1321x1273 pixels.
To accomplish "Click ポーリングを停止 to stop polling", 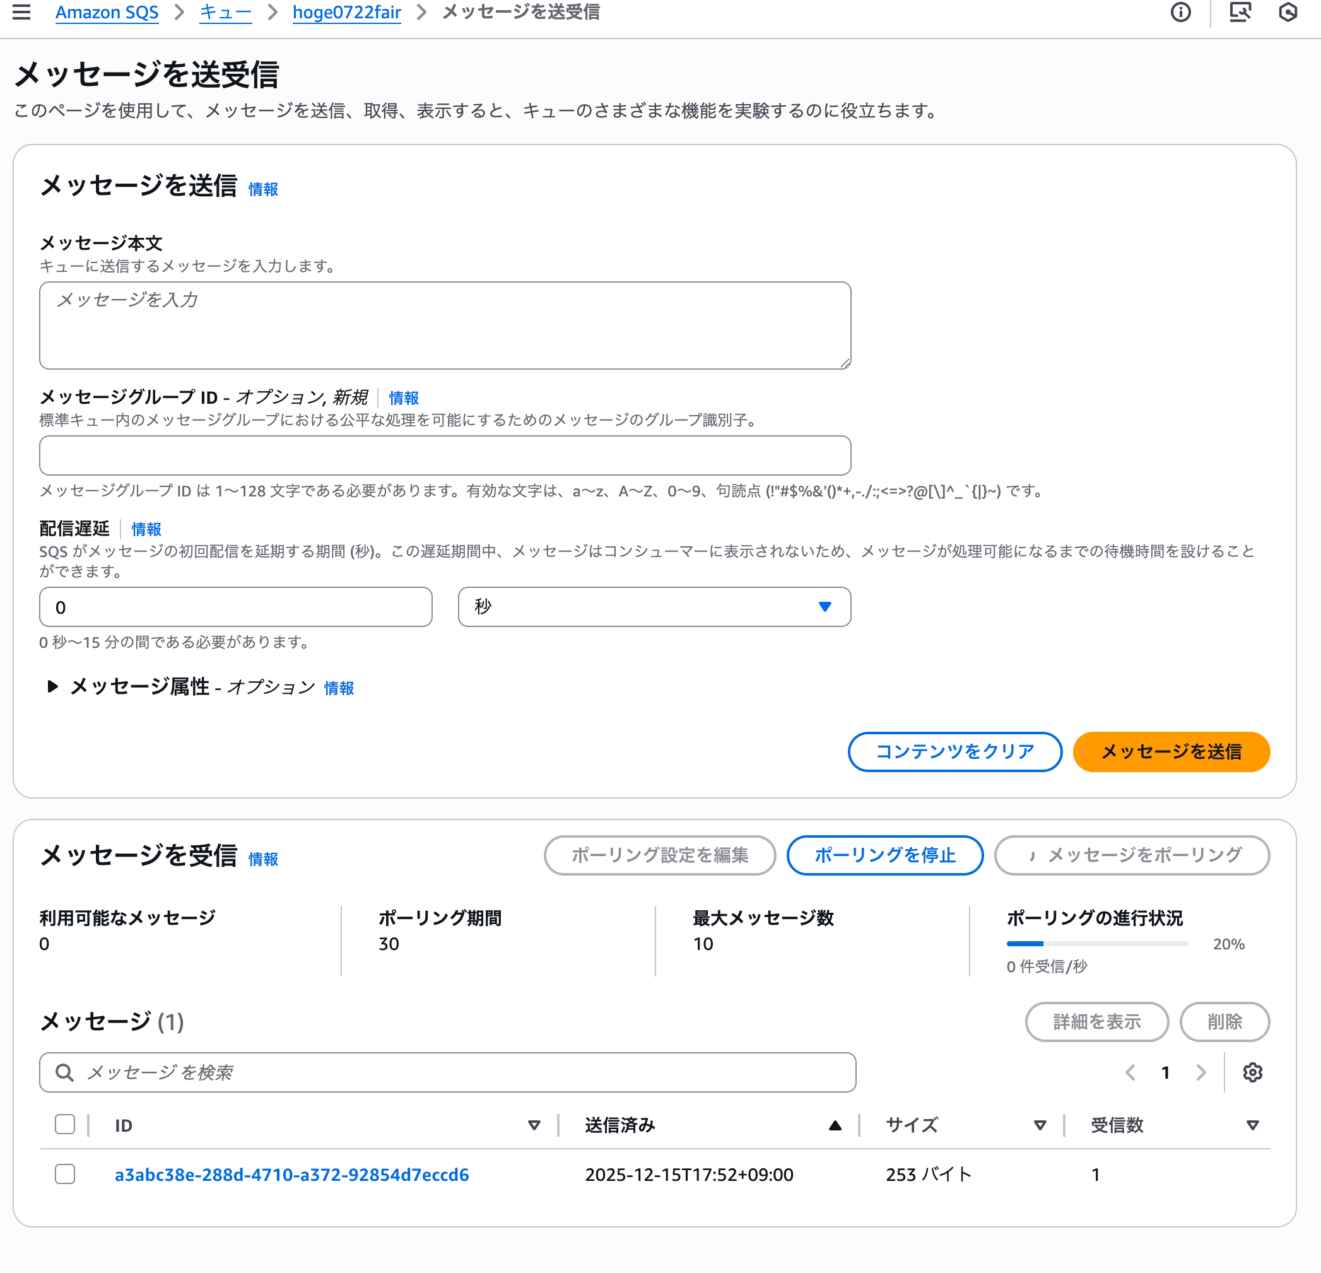I will coord(884,855).
